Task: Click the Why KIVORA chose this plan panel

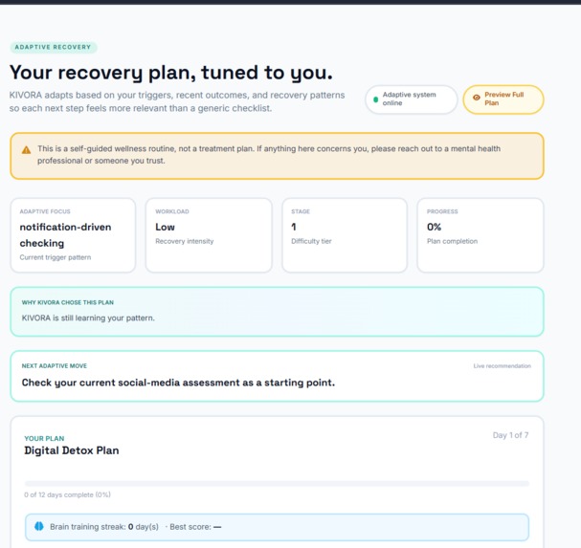Action: click(277, 312)
